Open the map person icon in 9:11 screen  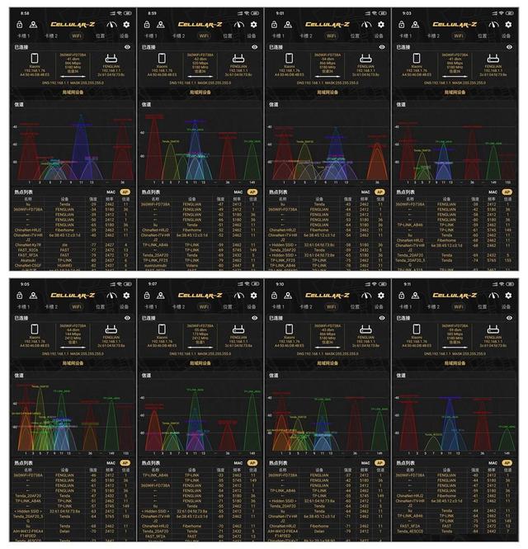tap(415, 296)
